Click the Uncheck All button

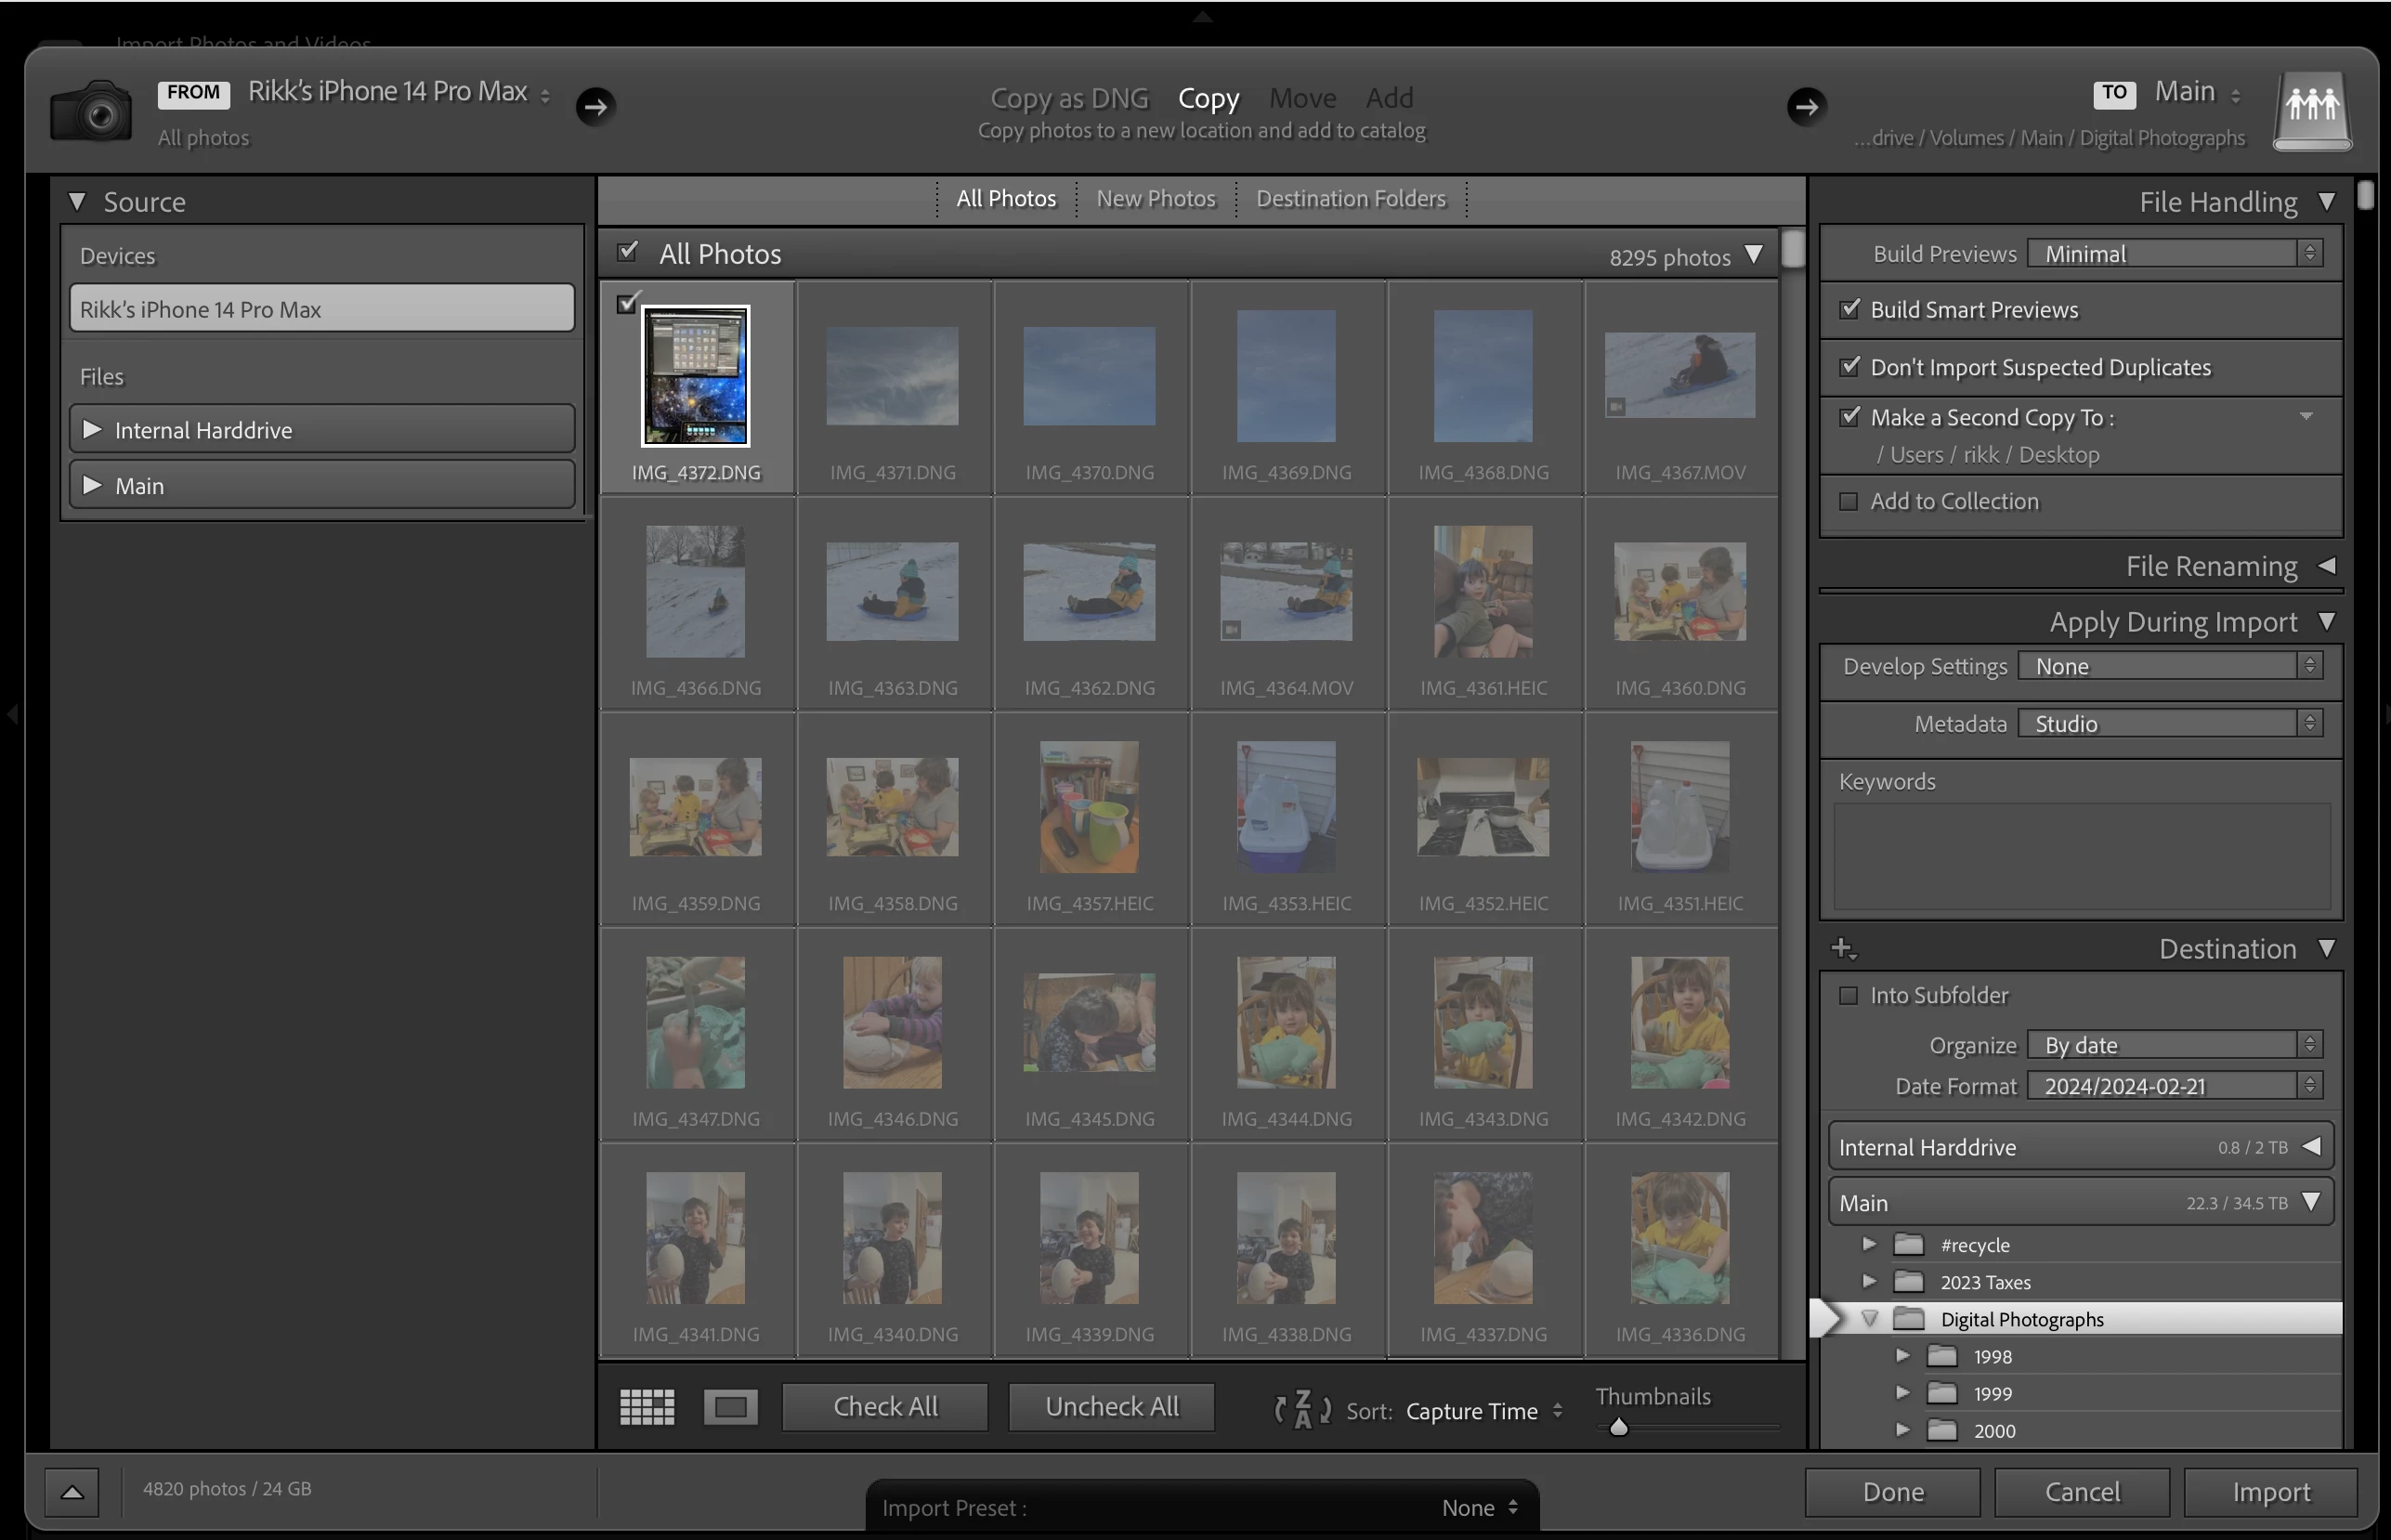1111,1407
